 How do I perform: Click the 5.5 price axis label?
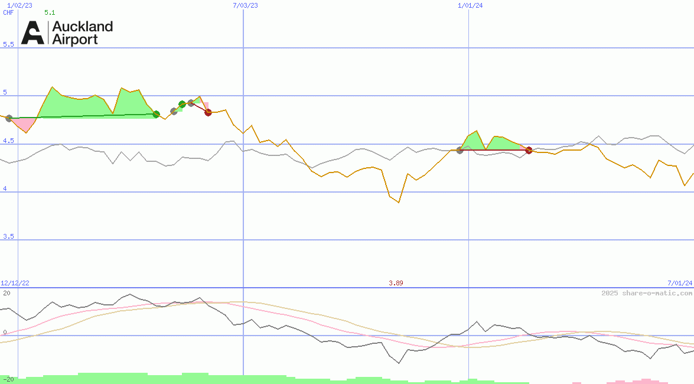8,44
